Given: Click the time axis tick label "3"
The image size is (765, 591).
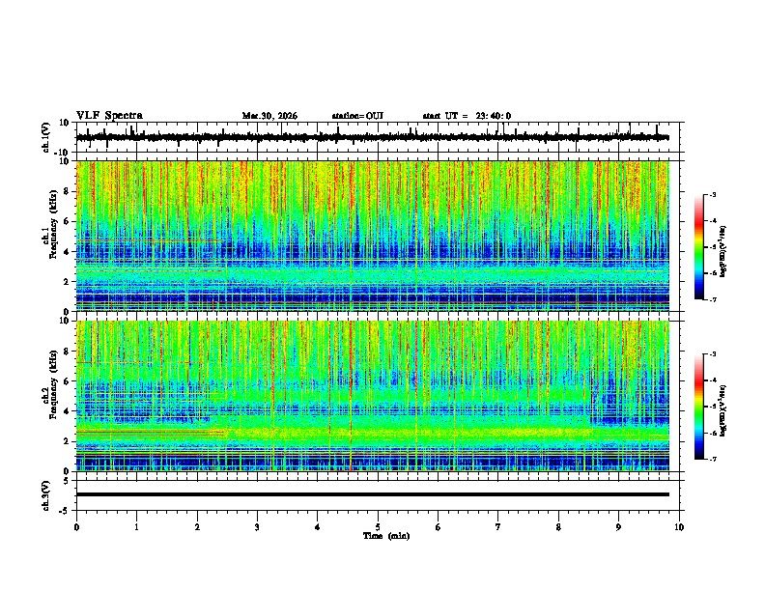Looking at the screenshot, I should coord(257,527).
